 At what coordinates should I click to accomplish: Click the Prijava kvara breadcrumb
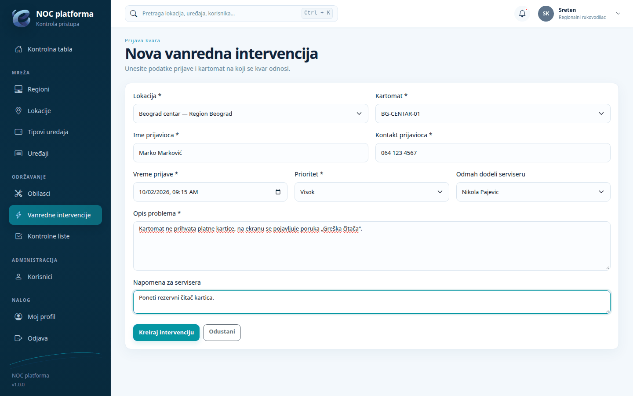point(142,40)
